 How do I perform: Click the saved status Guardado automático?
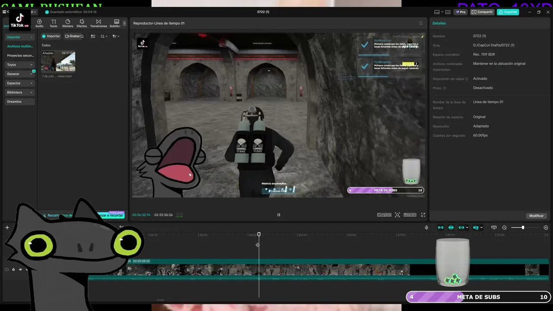71,12
